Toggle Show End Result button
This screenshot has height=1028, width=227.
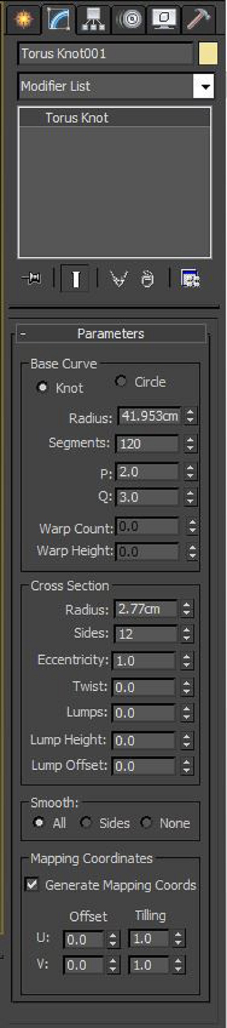click(75, 278)
